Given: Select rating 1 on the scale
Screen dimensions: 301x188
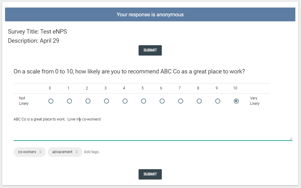Looking at the screenshot, I should [69, 101].
